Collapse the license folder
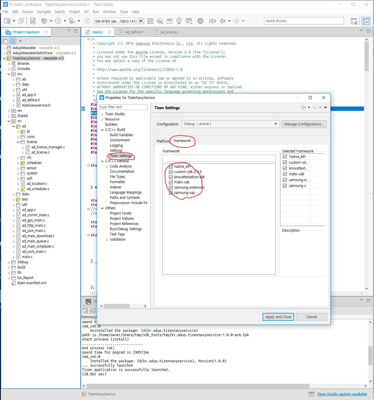374x400 pixels. pyautogui.click(x=18, y=142)
